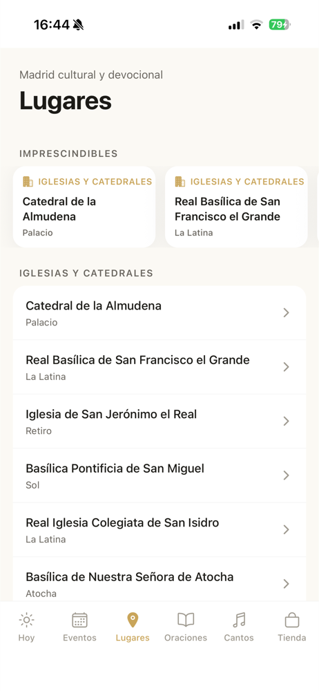Tap the building icon on San Francisco card

tap(180, 182)
